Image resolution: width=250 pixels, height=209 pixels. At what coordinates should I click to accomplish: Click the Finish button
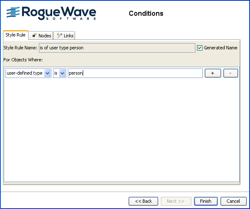(x=205, y=201)
